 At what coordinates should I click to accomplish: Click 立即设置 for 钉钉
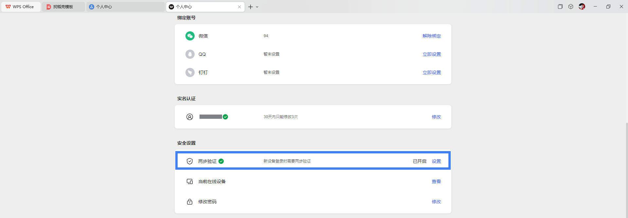[x=432, y=72]
